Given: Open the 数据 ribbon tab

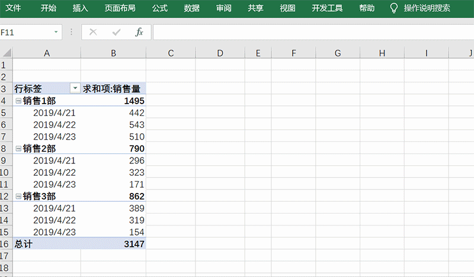Looking at the screenshot, I should pyautogui.click(x=191, y=8).
